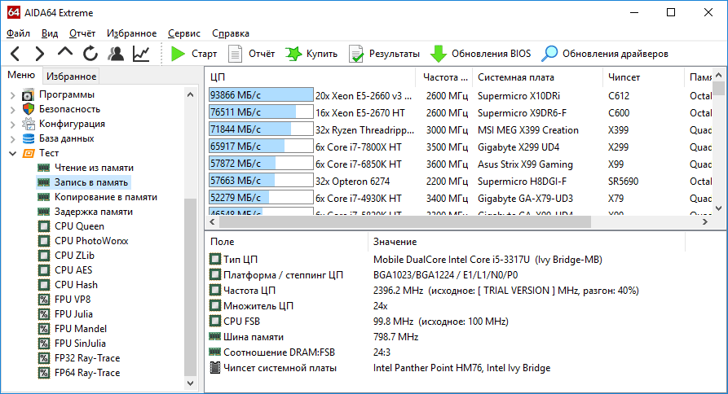Click the CPU ZLib chip icon
The width and height of the screenshot is (728, 394).
44,256
